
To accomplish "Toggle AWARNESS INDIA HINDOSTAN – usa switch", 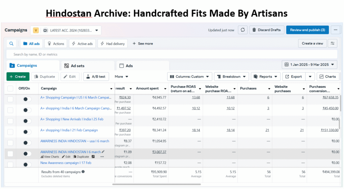I will coord(27,143).
